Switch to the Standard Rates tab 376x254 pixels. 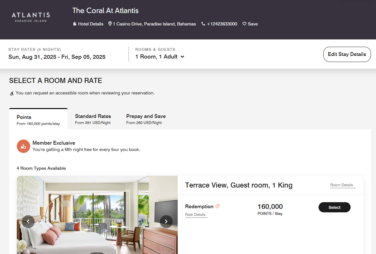tap(93, 119)
